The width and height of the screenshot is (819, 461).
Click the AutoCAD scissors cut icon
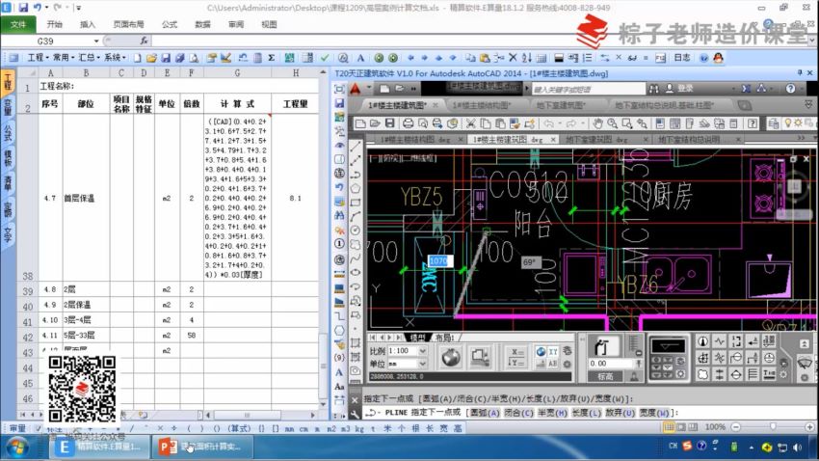(x=470, y=123)
